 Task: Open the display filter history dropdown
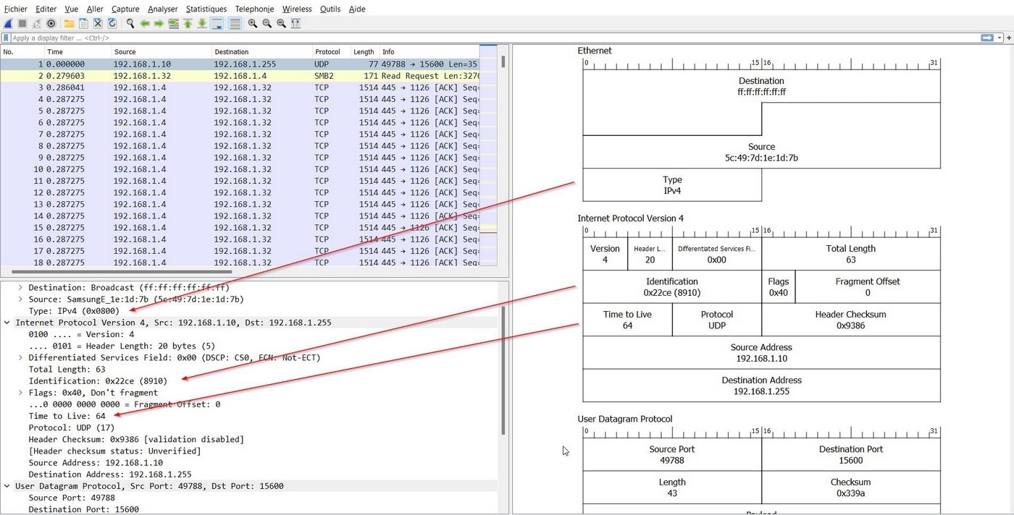tap(1000, 38)
